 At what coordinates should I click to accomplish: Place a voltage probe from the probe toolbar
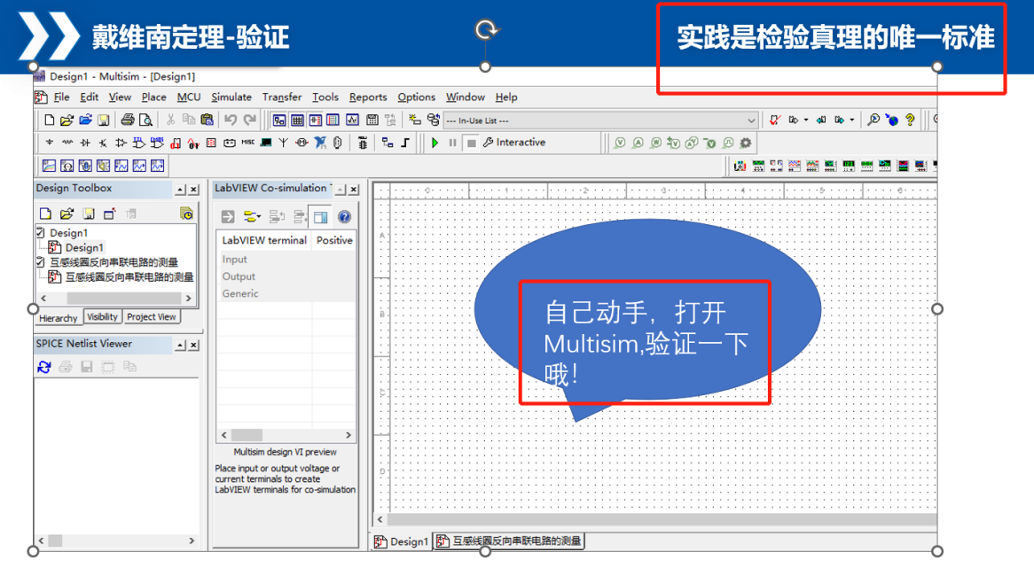click(620, 143)
